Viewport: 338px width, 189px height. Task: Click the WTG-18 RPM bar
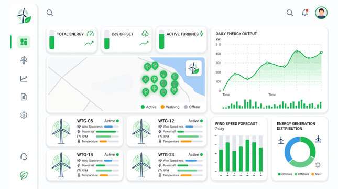tap(107, 171)
